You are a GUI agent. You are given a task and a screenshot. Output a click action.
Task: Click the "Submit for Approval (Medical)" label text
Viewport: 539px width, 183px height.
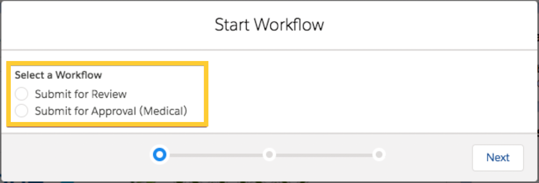coord(110,111)
